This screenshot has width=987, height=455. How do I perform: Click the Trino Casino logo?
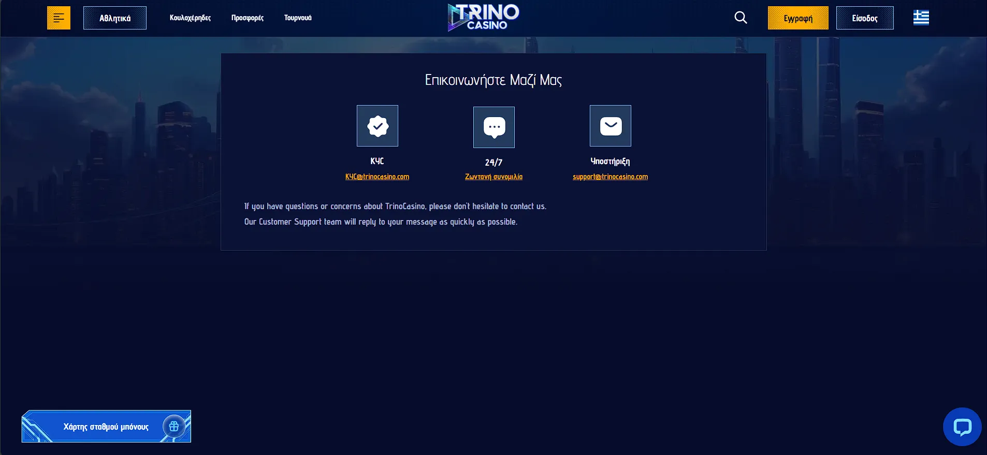point(483,18)
